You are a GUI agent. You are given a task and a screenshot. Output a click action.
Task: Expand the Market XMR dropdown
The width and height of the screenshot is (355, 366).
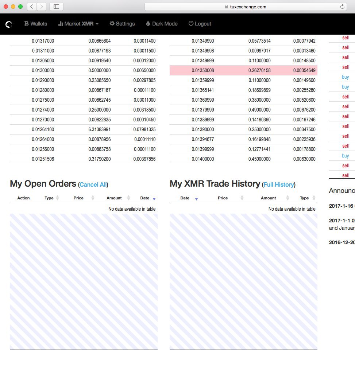pos(78,24)
